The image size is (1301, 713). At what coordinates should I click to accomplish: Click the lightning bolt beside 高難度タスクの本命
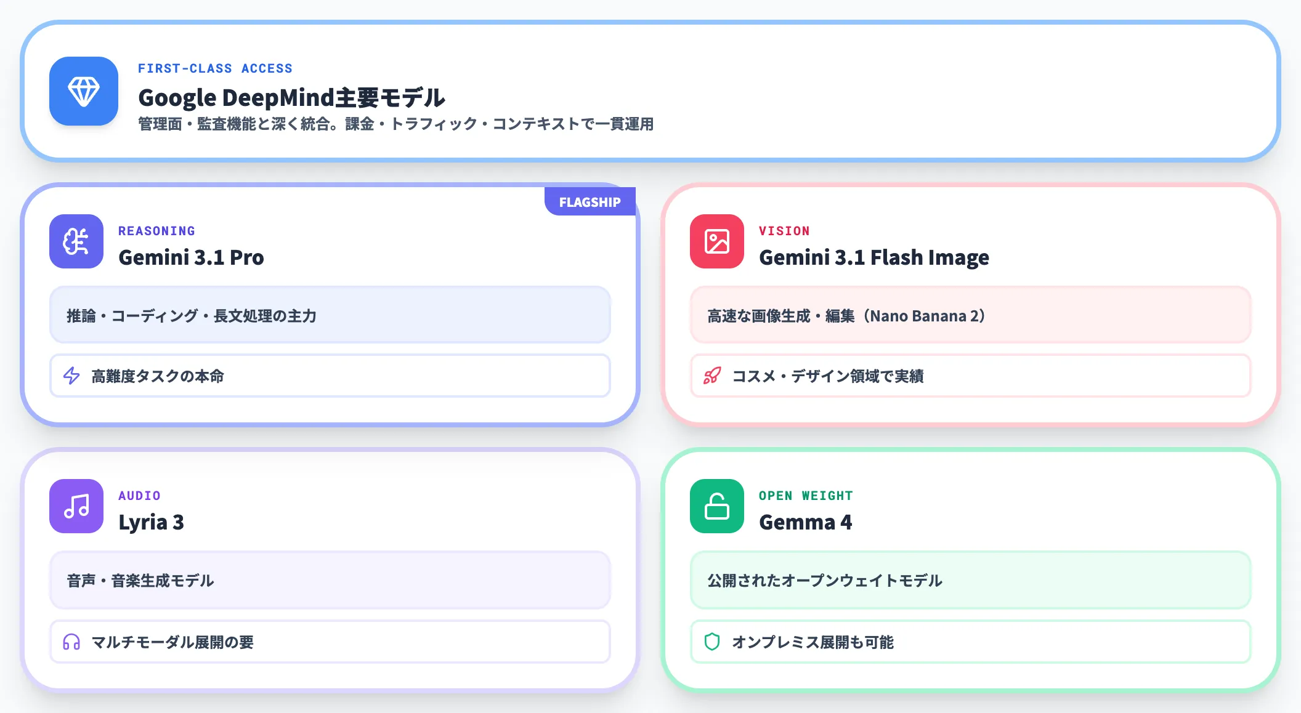72,376
